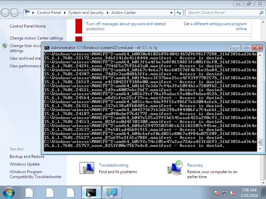Open Control Panel Home link
Screen dimensions: 266x199
click(x=28, y=26)
